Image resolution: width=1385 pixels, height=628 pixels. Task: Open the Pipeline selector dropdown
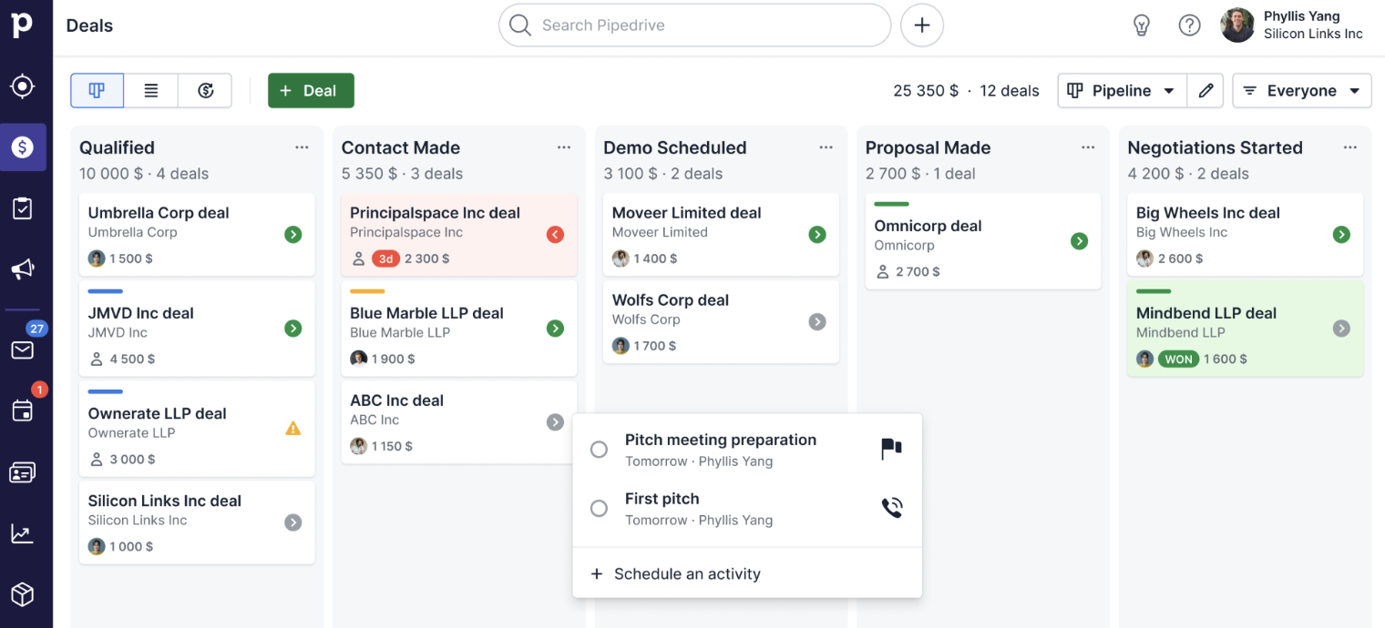1122,91
